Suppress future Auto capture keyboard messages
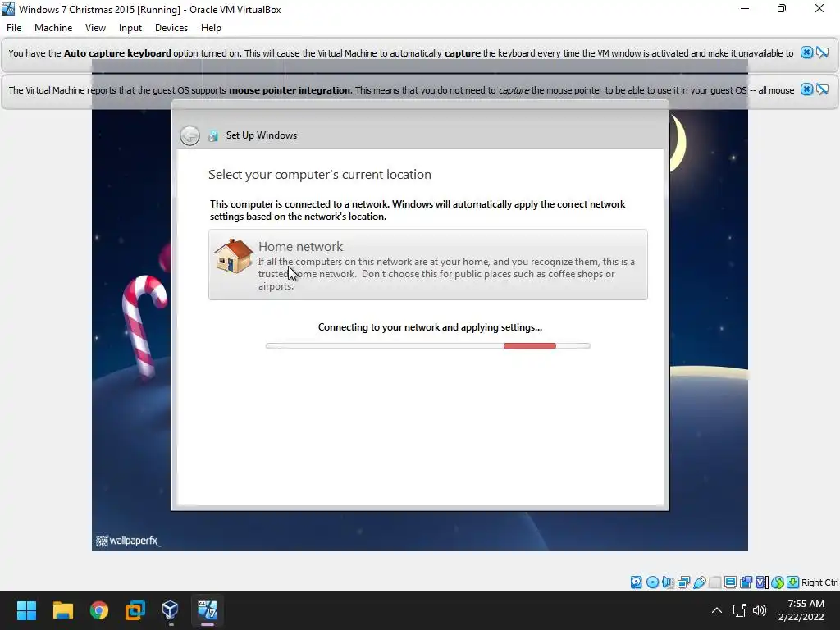840x630 pixels. tap(822, 52)
